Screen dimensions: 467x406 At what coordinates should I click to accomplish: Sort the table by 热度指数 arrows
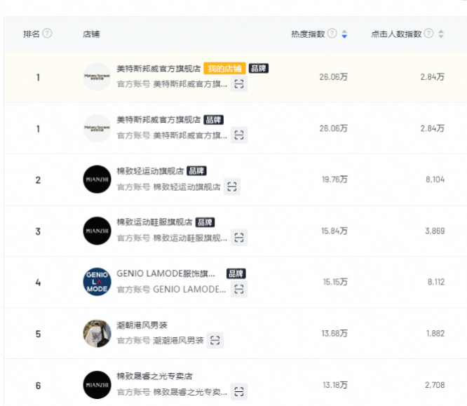tap(344, 34)
